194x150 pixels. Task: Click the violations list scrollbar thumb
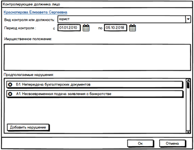pos(188,85)
